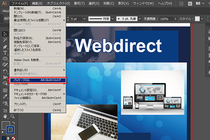Choose 複製を保存(Y) menu item

[38, 42]
